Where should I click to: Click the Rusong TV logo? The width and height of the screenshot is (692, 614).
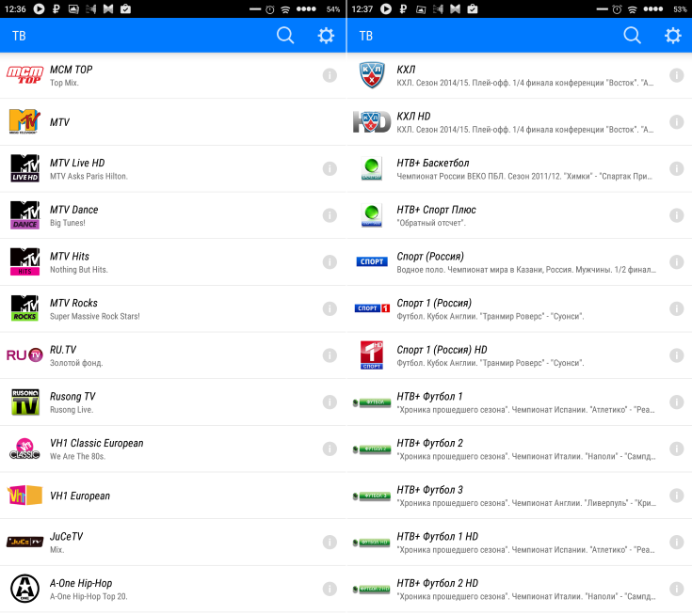24,402
